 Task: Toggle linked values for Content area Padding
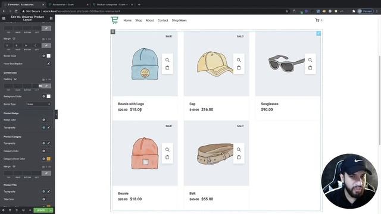tap(46, 86)
